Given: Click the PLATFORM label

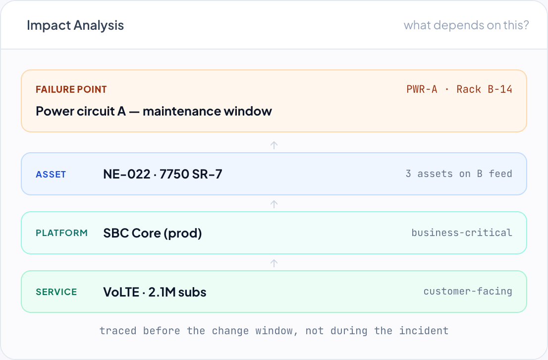Looking at the screenshot, I should click(x=61, y=233).
